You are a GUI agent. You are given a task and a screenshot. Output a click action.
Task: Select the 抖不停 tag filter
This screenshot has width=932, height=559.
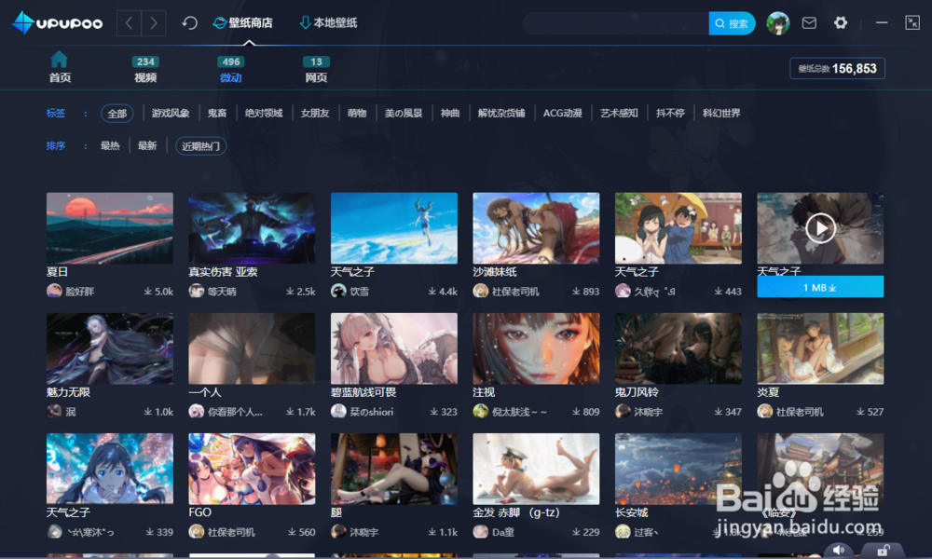pos(670,114)
